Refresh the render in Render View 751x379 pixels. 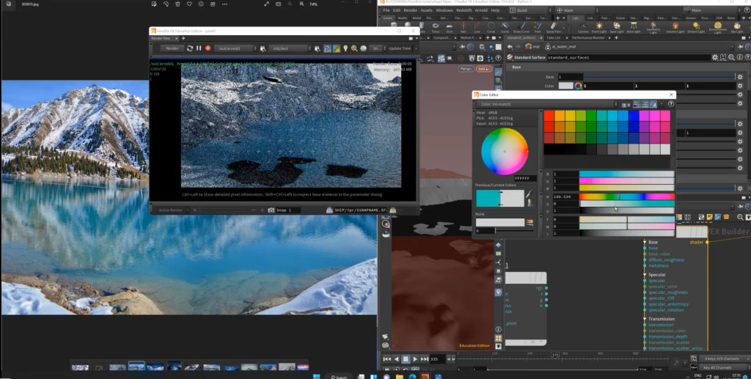point(190,48)
